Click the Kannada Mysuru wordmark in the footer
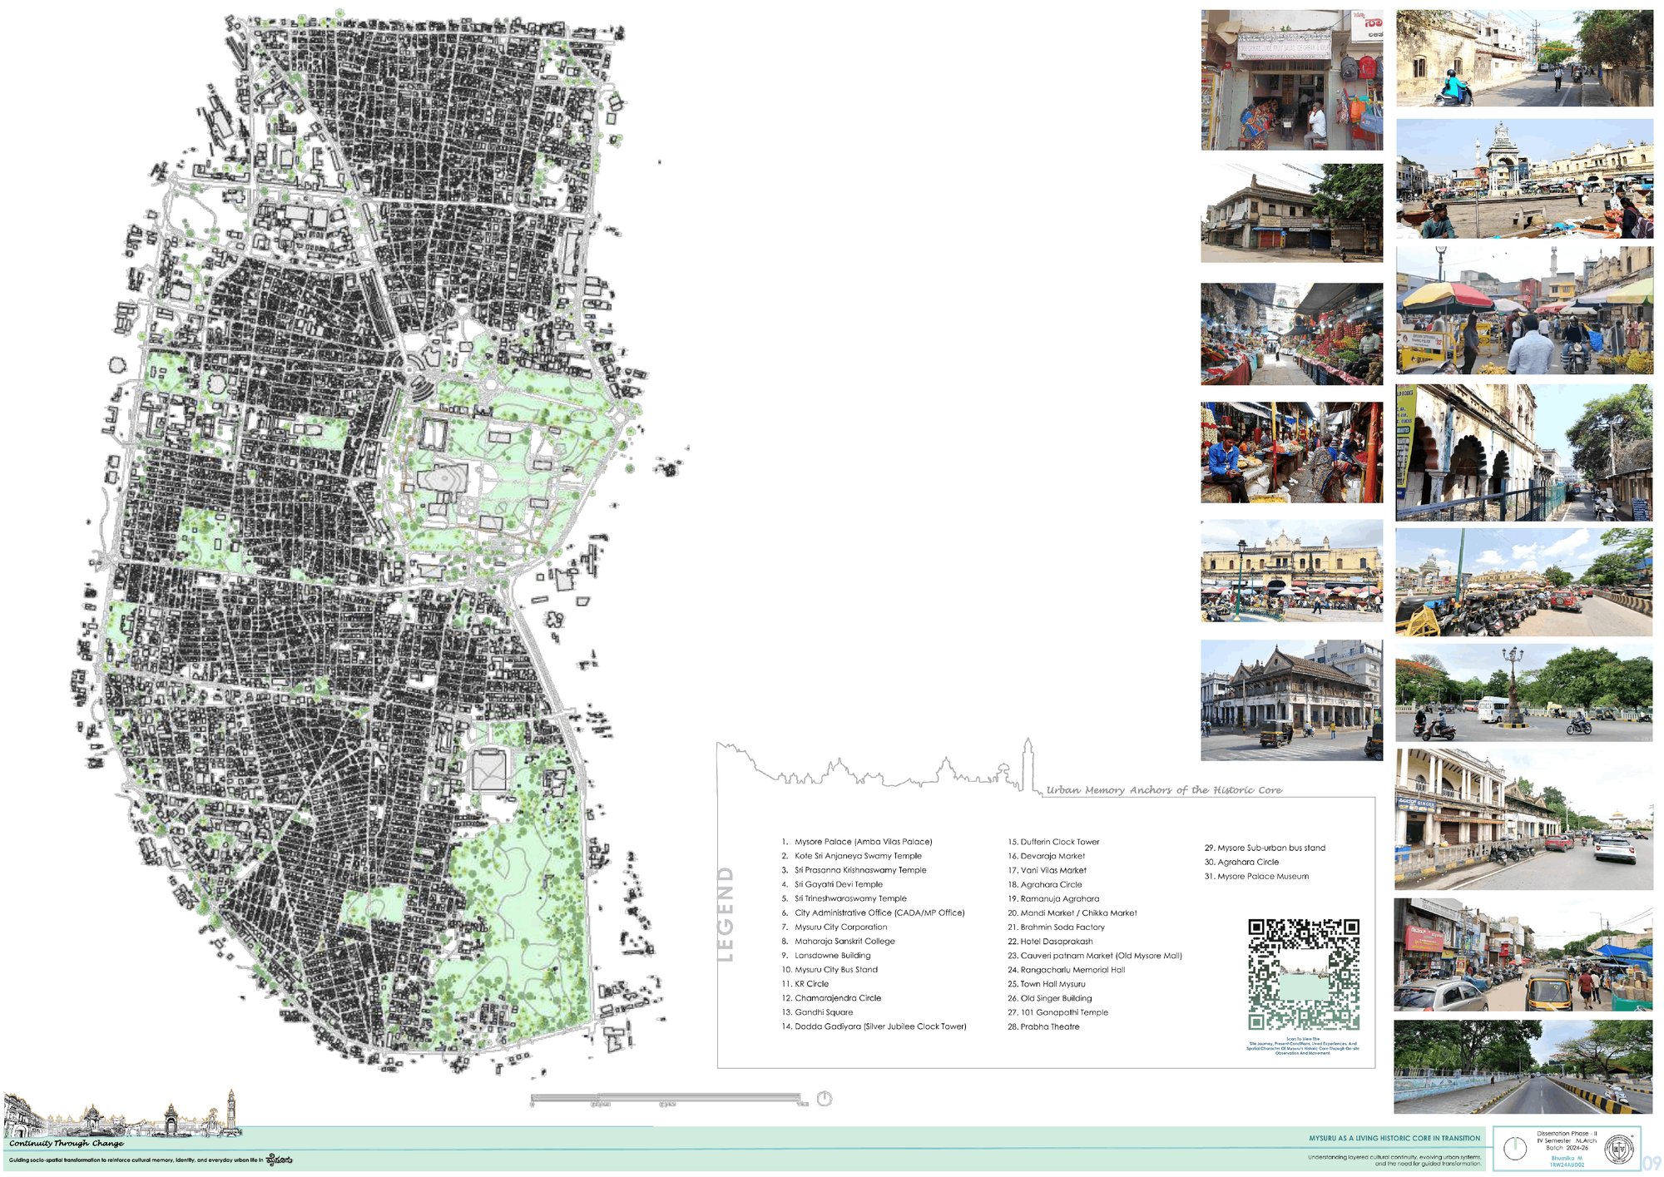The width and height of the screenshot is (1664, 1177). pos(279,1160)
